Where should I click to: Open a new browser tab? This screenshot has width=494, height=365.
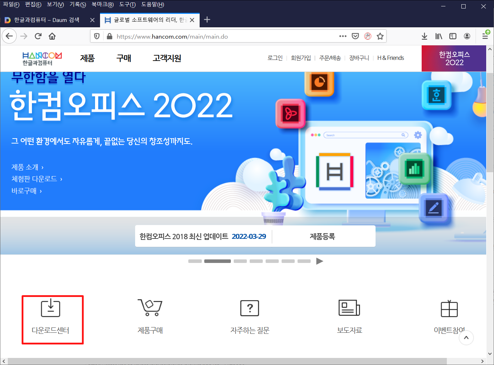click(x=207, y=20)
